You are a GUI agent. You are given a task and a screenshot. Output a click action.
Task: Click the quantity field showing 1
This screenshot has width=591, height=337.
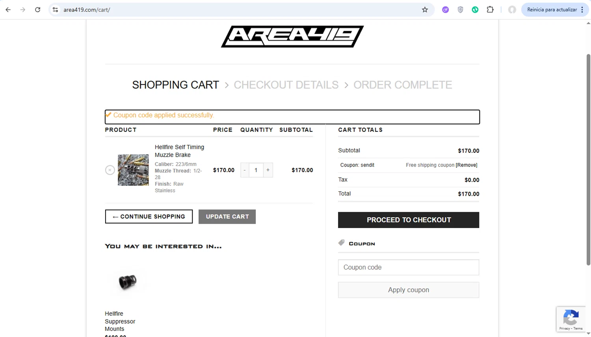point(256,170)
